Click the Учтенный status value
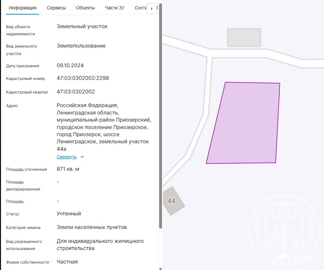The image size is (324, 270). click(x=69, y=214)
